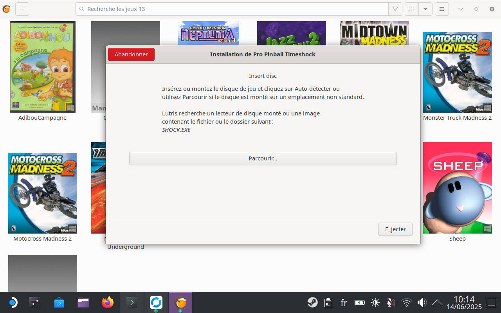Focus the game search field
This screenshot has width=501, height=313.
click(232, 9)
